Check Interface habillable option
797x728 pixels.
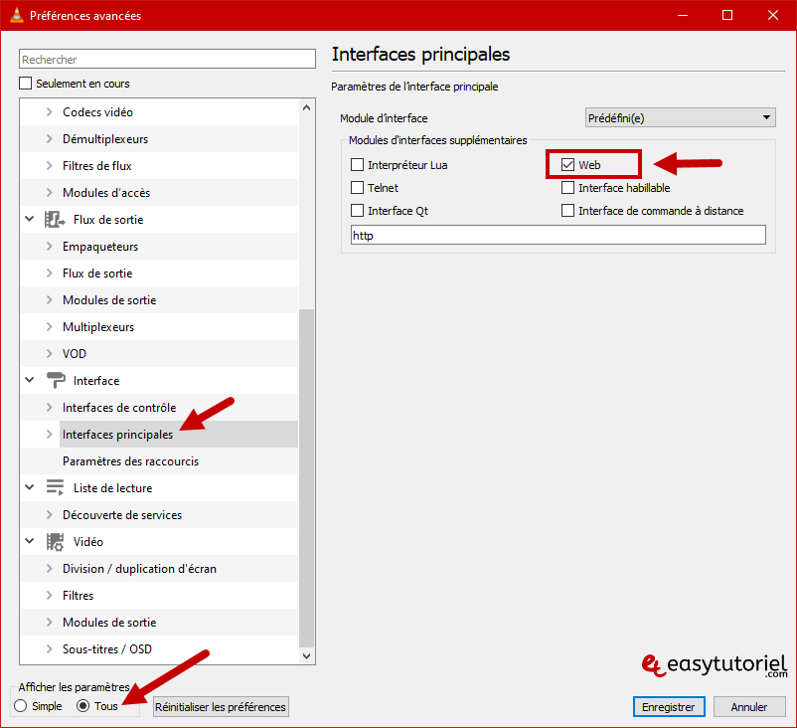tap(567, 188)
